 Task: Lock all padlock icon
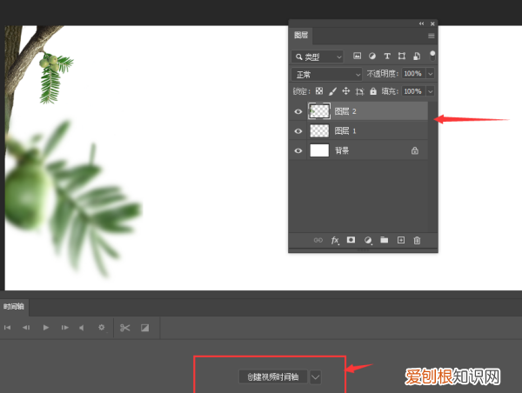point(373,91)
